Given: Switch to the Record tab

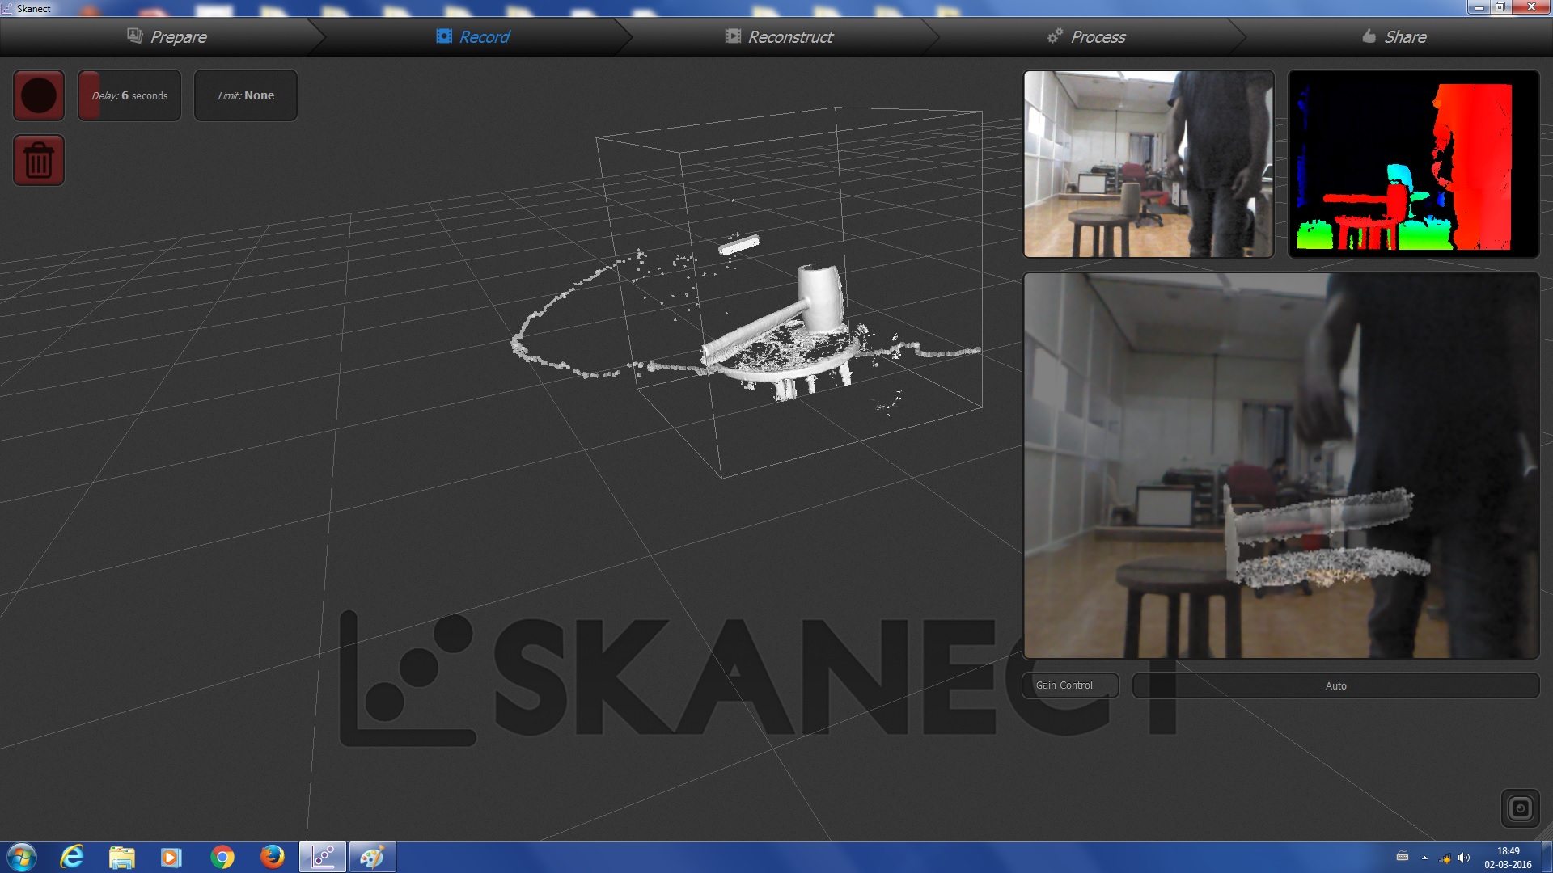Looking at the screenshot, I should [x=473, y=36].
